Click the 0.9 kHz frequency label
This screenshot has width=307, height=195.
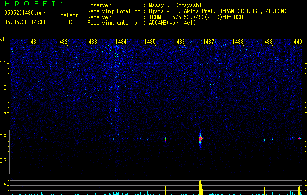click(4, 112)
